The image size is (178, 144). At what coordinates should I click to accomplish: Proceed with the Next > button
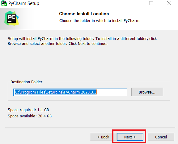(x=130, y=137)
